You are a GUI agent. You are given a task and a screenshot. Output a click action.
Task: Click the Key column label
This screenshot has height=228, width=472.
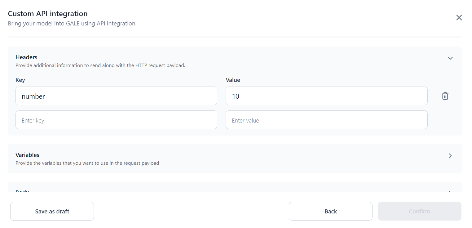pyautogui.click(x=20, y=80)
